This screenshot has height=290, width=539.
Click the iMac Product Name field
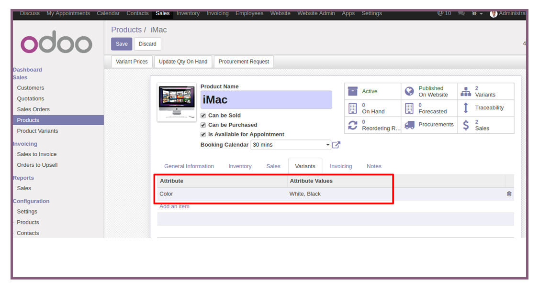266,100
